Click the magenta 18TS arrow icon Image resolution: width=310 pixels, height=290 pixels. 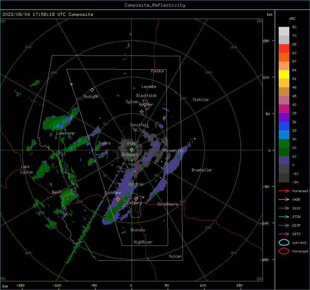click(284, 234)
